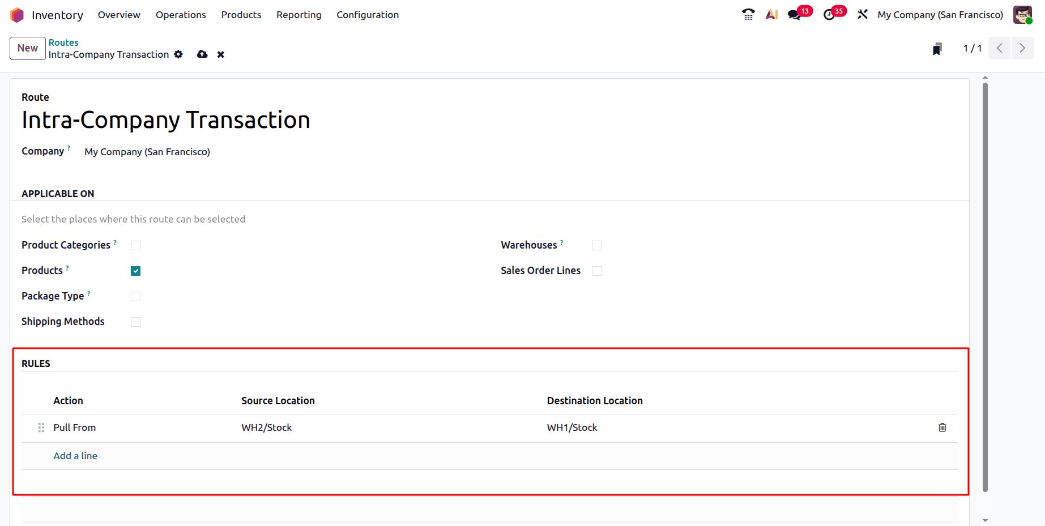Click Add a line link
The width and height of the screenshot is (1045, 526).
75,456
